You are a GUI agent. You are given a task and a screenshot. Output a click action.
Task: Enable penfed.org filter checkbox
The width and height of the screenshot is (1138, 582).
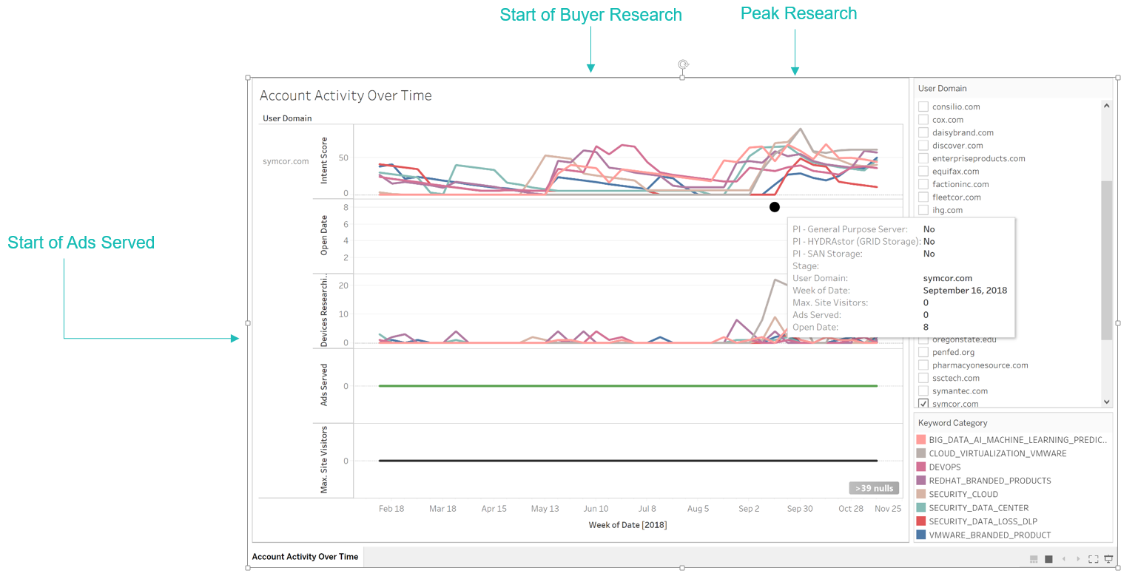click(923, 352)
